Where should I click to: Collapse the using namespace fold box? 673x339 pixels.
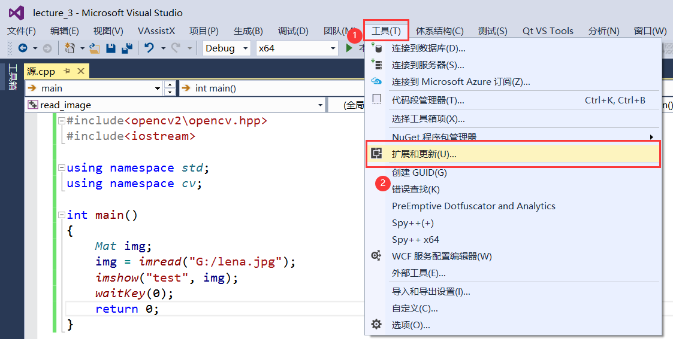click(61, 168)
